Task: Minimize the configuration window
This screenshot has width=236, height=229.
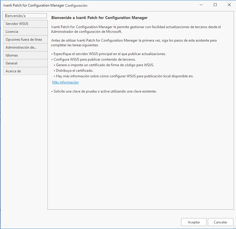Action: 201,5
